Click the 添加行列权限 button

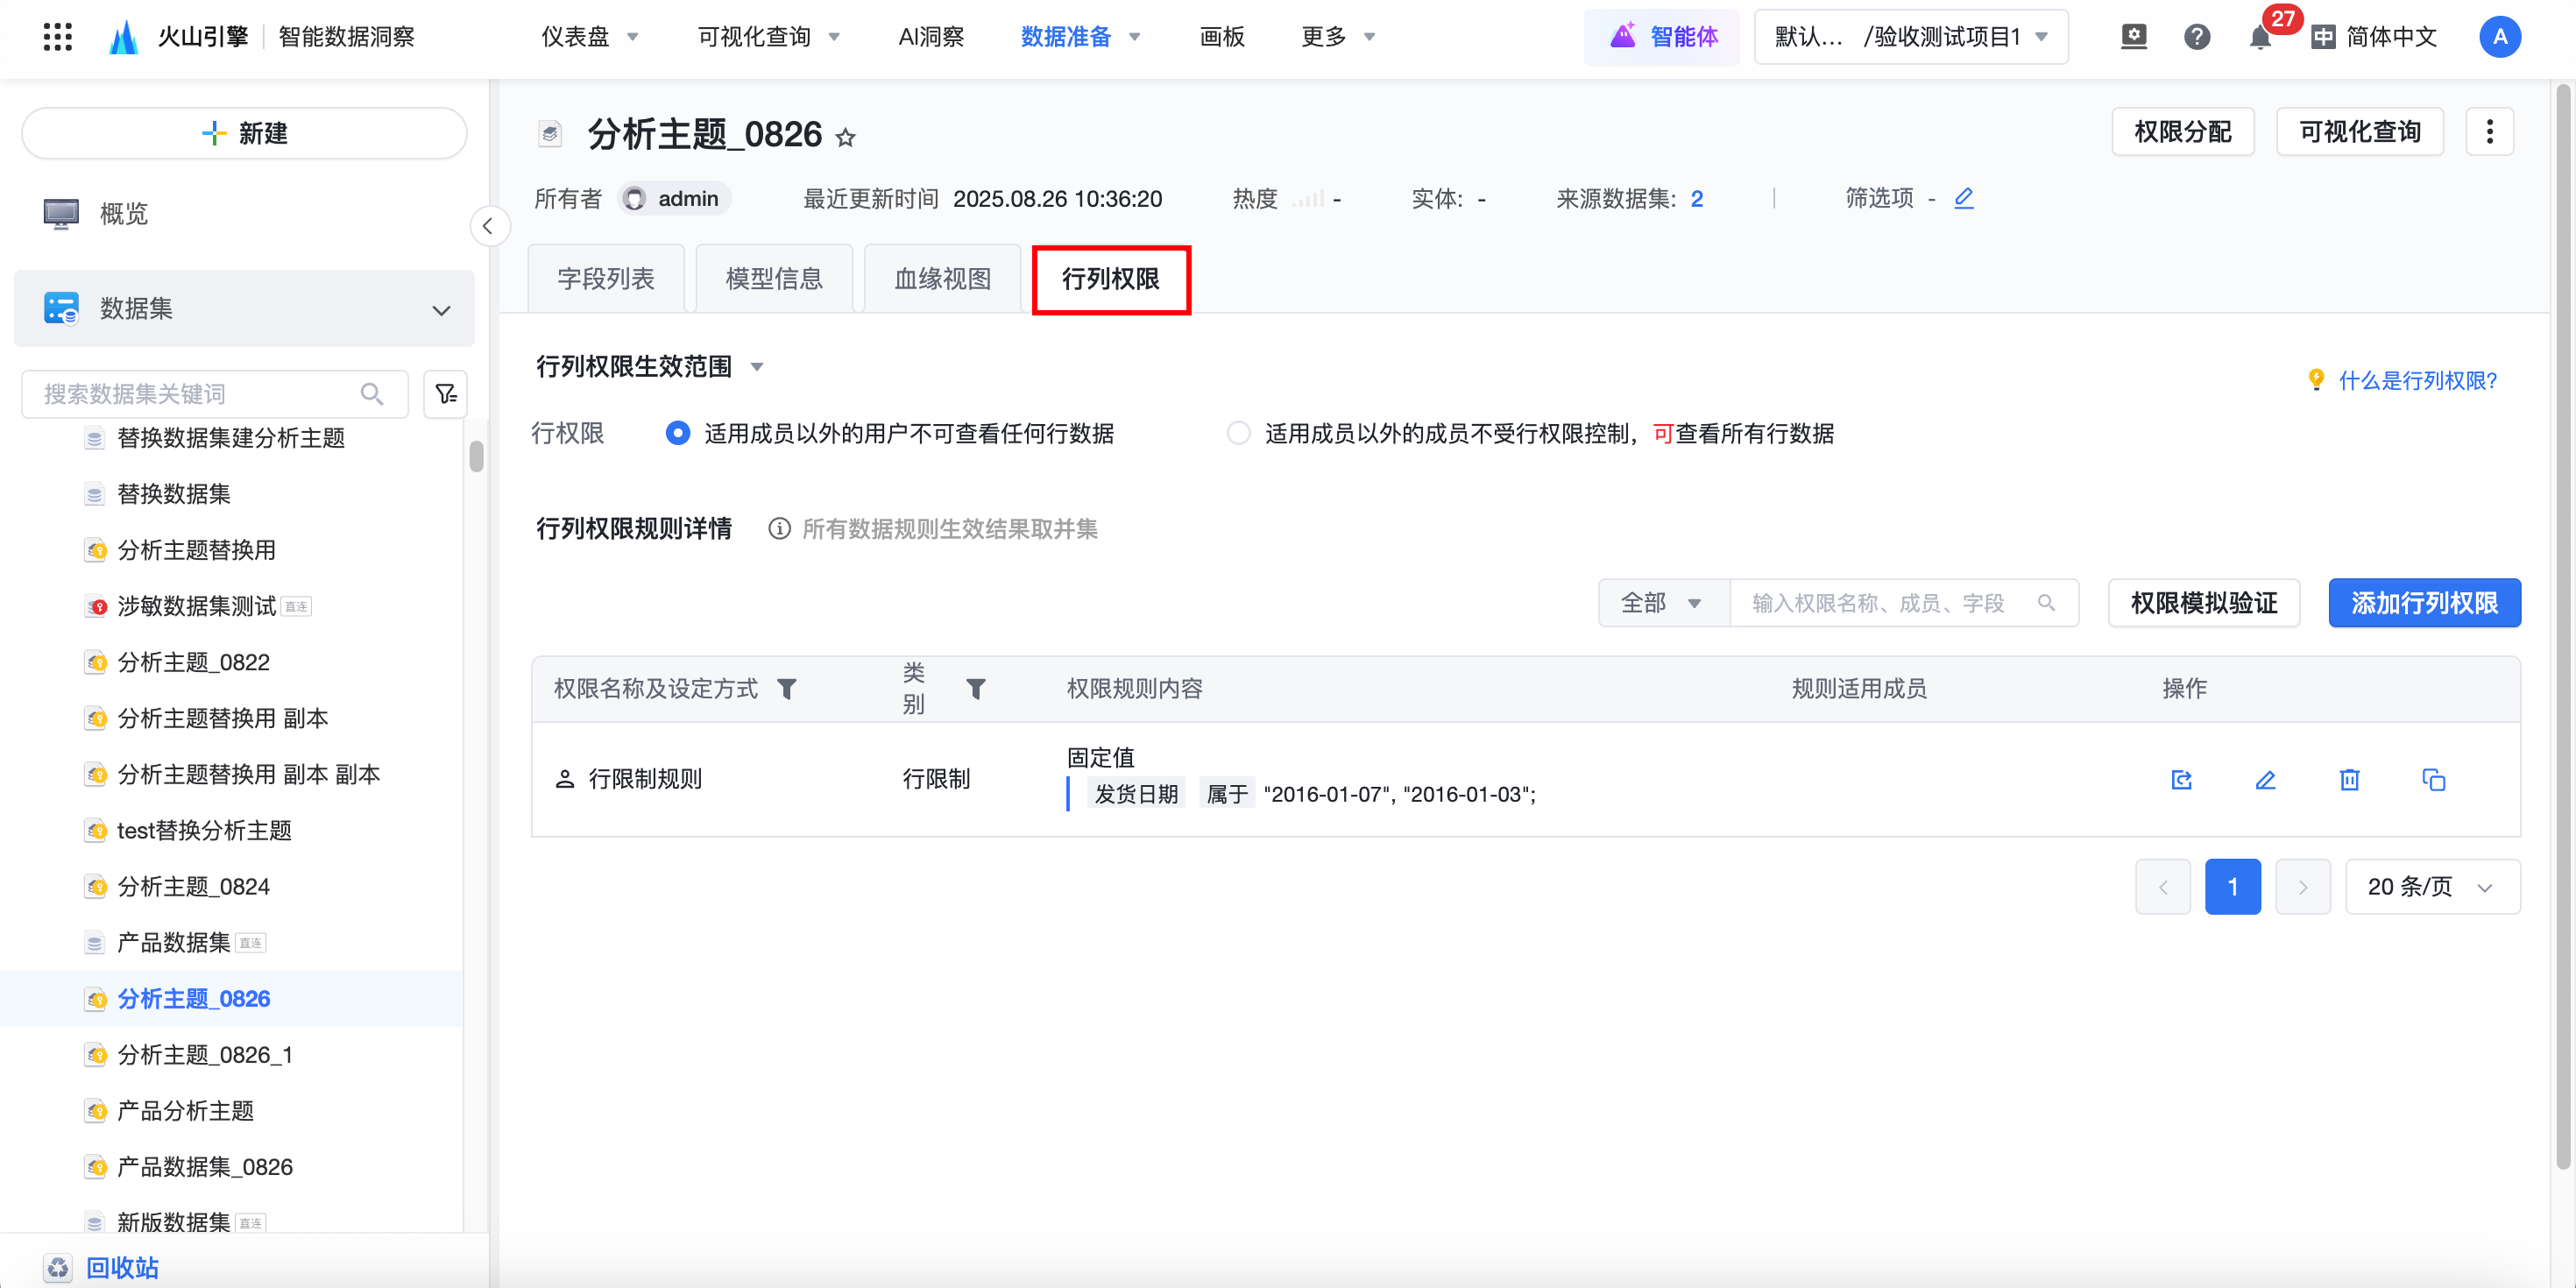click(x=2423, y=603)
